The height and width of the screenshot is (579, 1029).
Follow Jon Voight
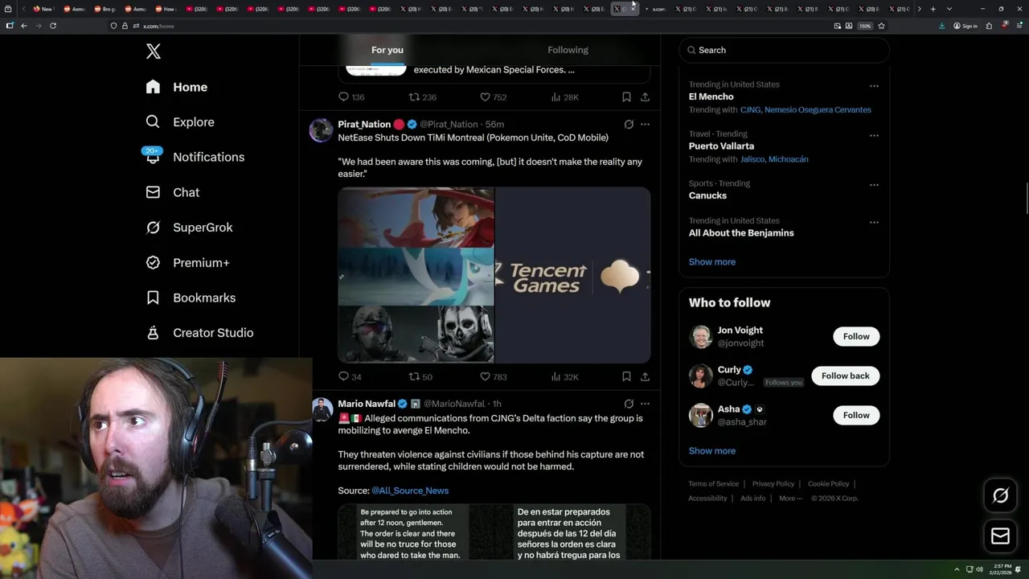pos(856,336)
